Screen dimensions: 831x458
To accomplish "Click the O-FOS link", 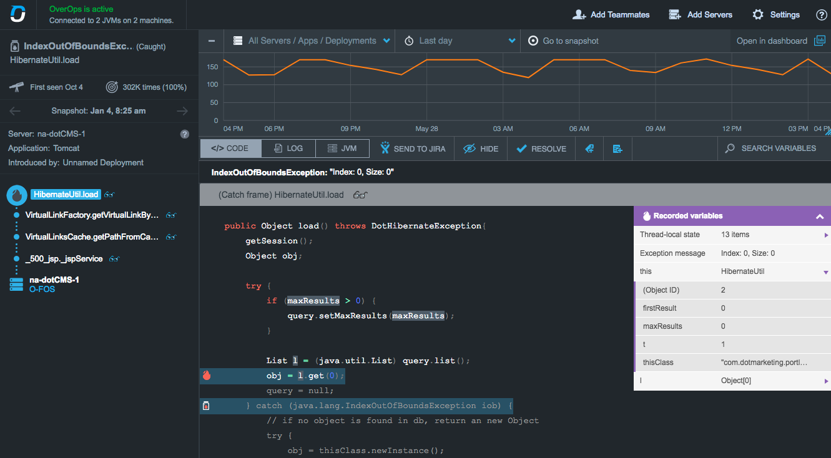I will click(42, 289).
